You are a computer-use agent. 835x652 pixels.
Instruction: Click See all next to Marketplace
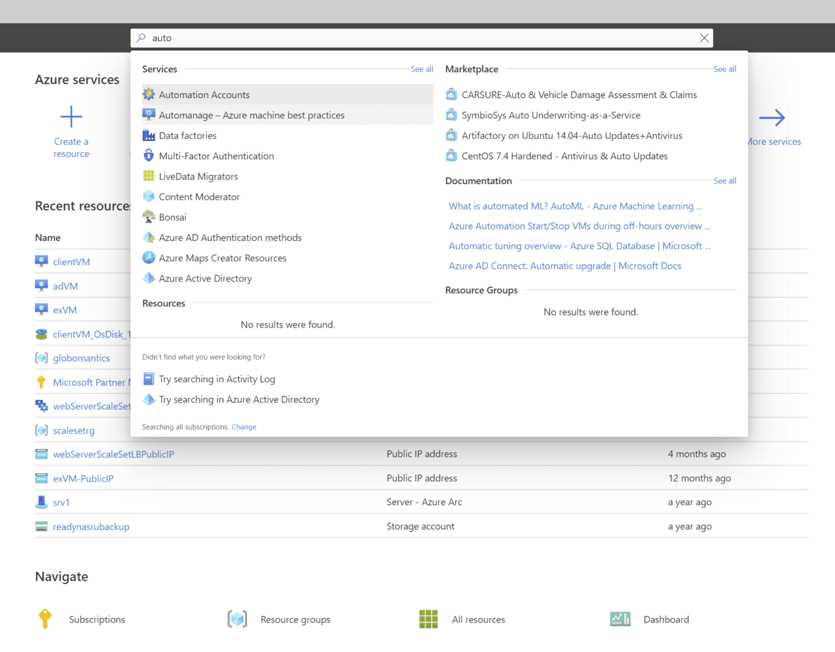[x=725, y=69]
